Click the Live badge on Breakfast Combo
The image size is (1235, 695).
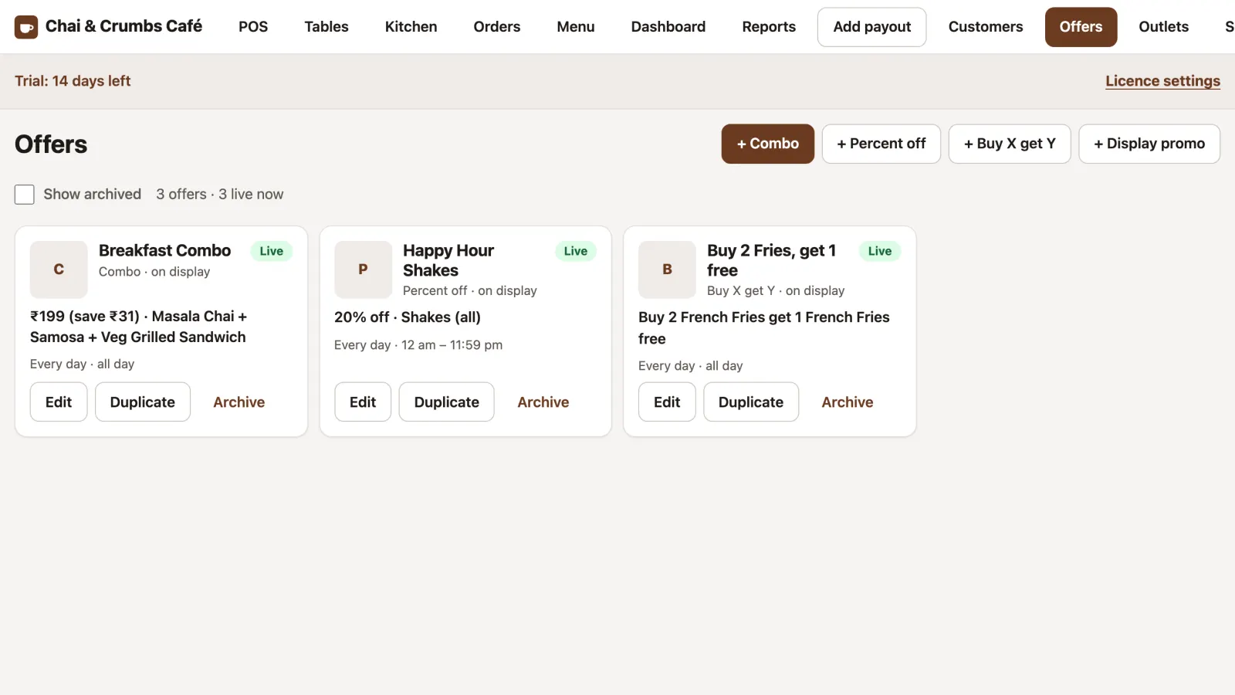pyautogui.click(x=272, y=251)
